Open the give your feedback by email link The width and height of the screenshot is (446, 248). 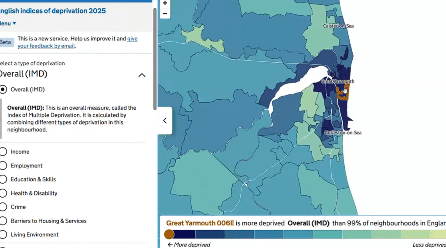pos(46,46)
